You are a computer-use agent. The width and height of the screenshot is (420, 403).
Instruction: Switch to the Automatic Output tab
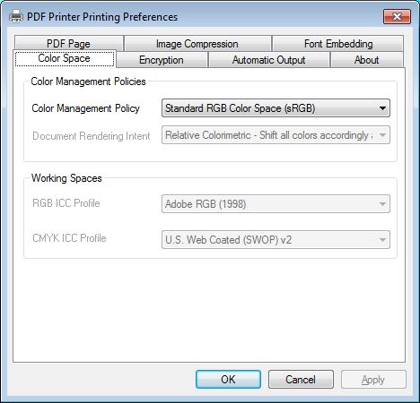tap(269, 60)
